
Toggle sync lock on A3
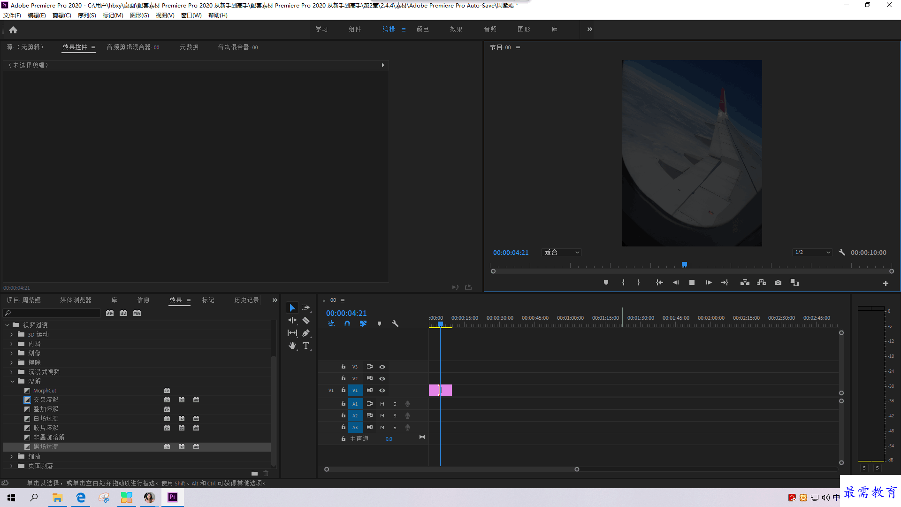pos(369,427)
